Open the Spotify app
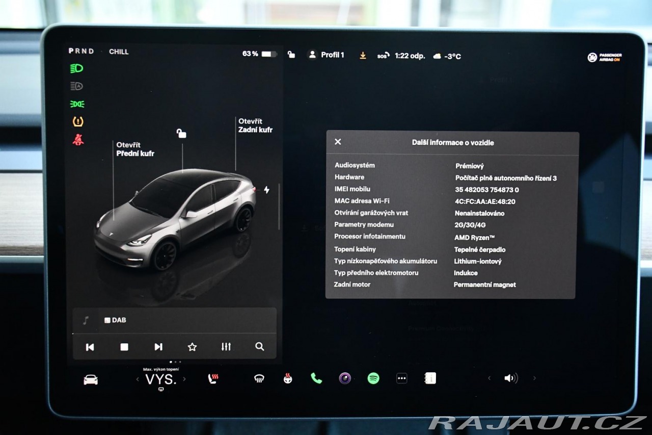This screenshot has width=652, height=435. 373,378
